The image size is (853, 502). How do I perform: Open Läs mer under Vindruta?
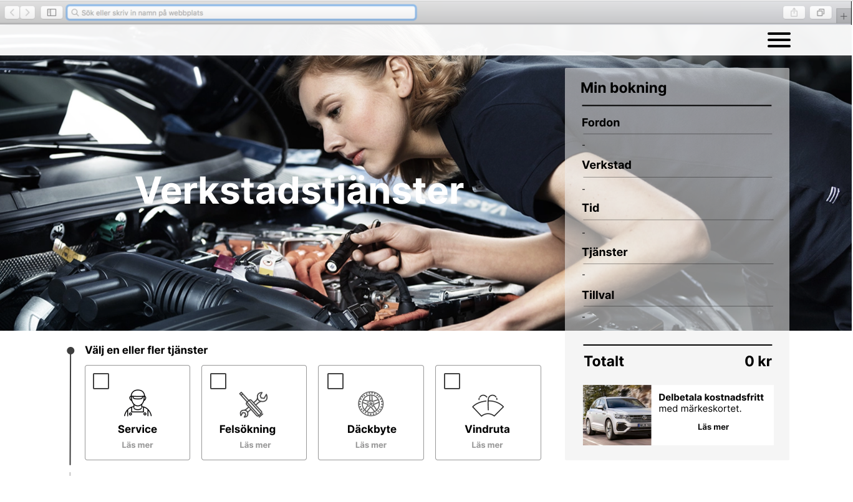coord(487,445)
